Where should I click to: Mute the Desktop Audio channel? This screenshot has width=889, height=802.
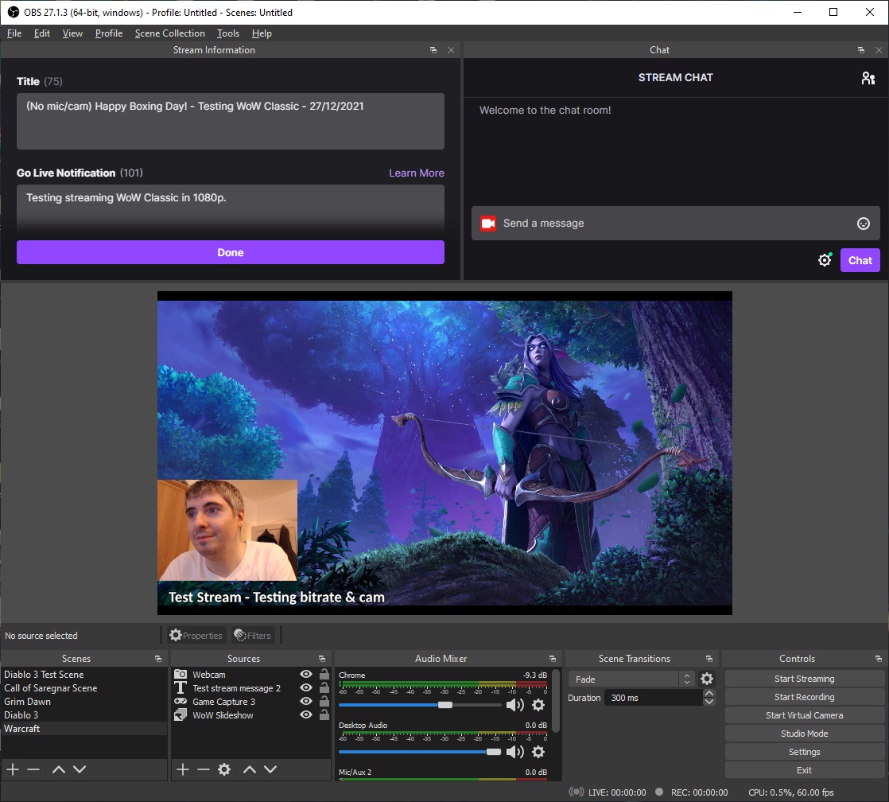tap(514, 752)
